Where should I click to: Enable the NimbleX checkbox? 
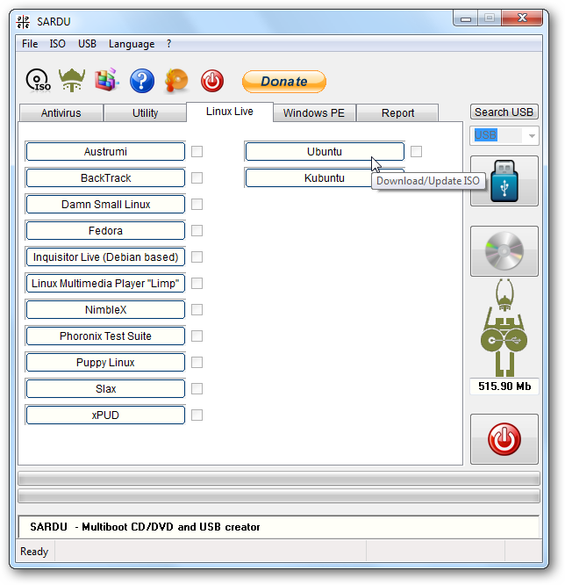(197, 310)
